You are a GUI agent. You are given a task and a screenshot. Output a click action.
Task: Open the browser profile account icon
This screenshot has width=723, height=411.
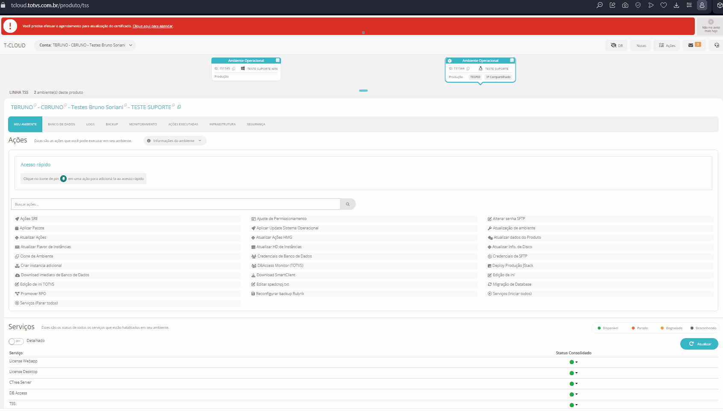[x=702, y=5]
